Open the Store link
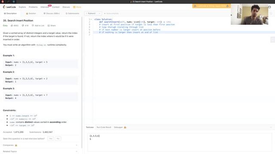 (77, 7)
